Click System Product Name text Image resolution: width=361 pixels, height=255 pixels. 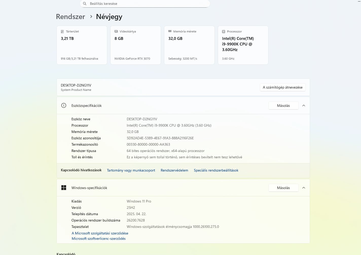click(76, 90)
